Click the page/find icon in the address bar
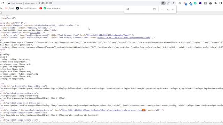223x125 pixels. click(x=163, y=3)
